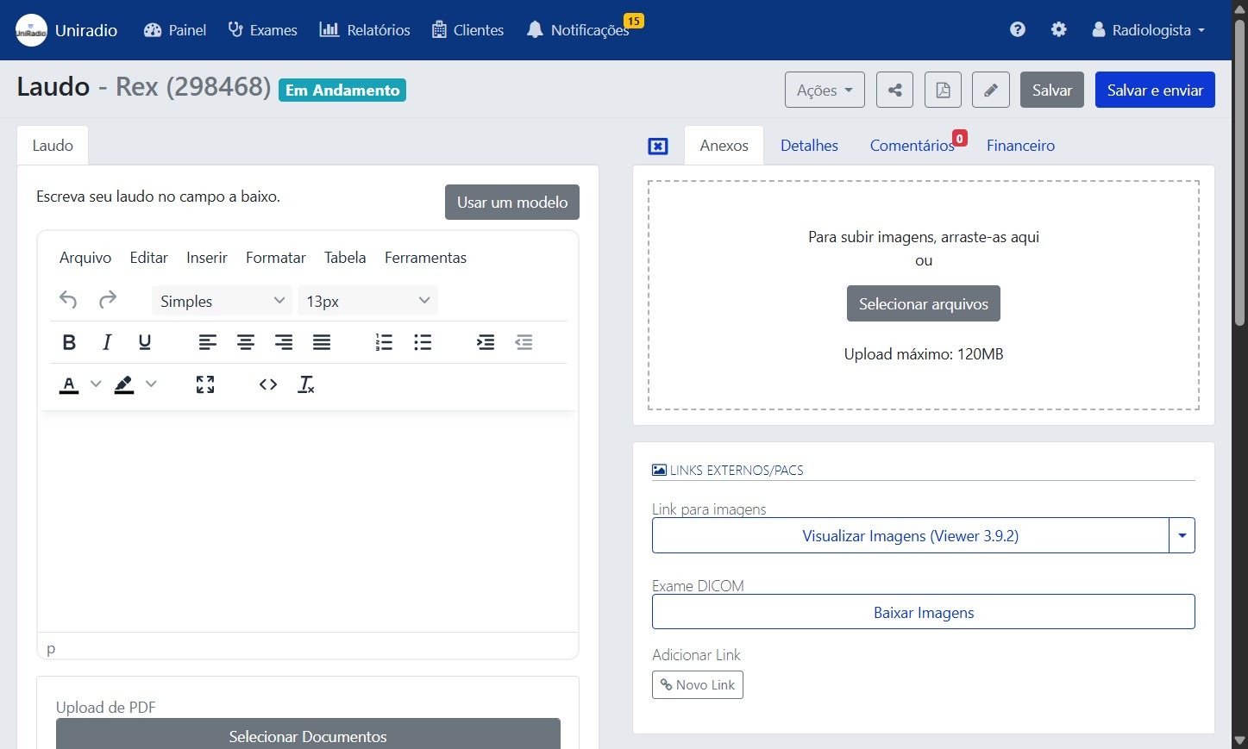The height and width of the screenshot is (749, 1248).
Task: Open settings gear icon in navbar
Action: click(1059, 29)
